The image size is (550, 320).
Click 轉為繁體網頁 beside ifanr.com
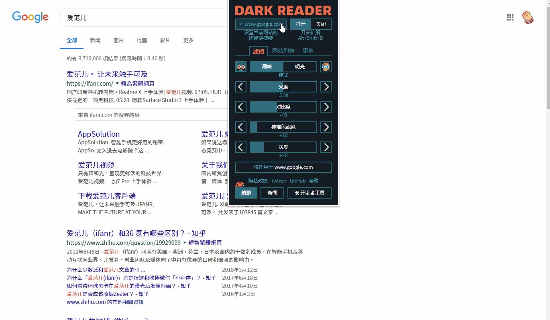point(138,84)
